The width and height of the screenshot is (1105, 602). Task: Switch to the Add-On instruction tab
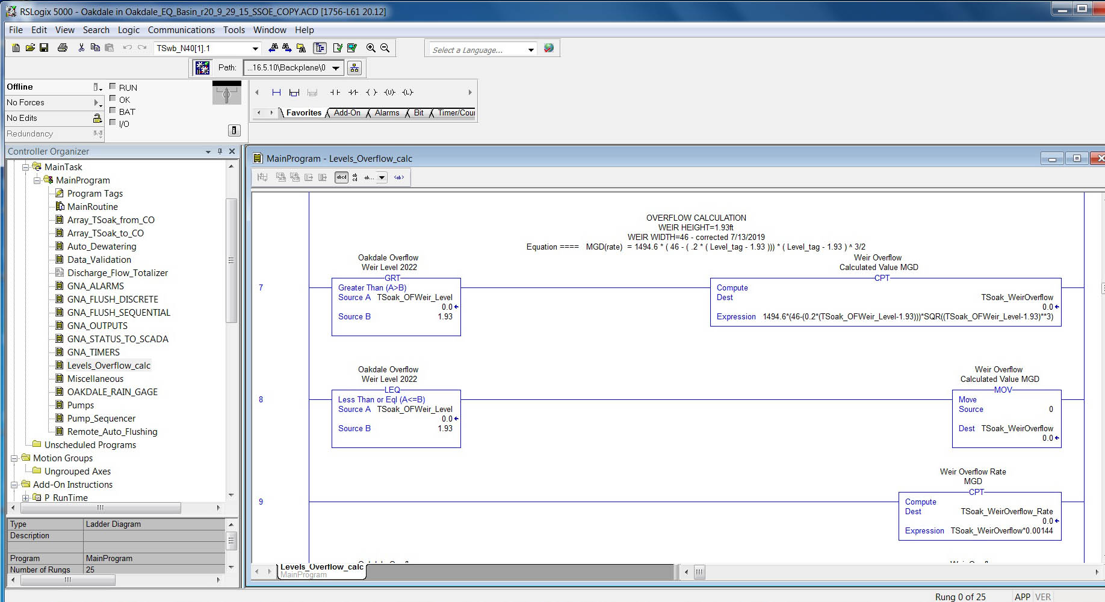click(x=347, y=113)
